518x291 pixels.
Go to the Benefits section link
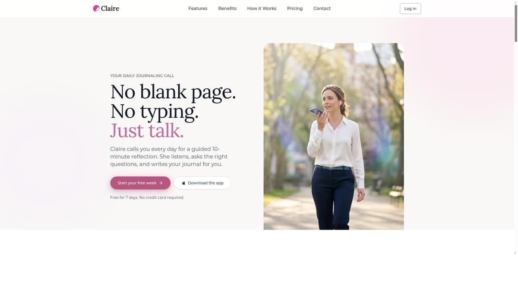click(x=227, y=9)
